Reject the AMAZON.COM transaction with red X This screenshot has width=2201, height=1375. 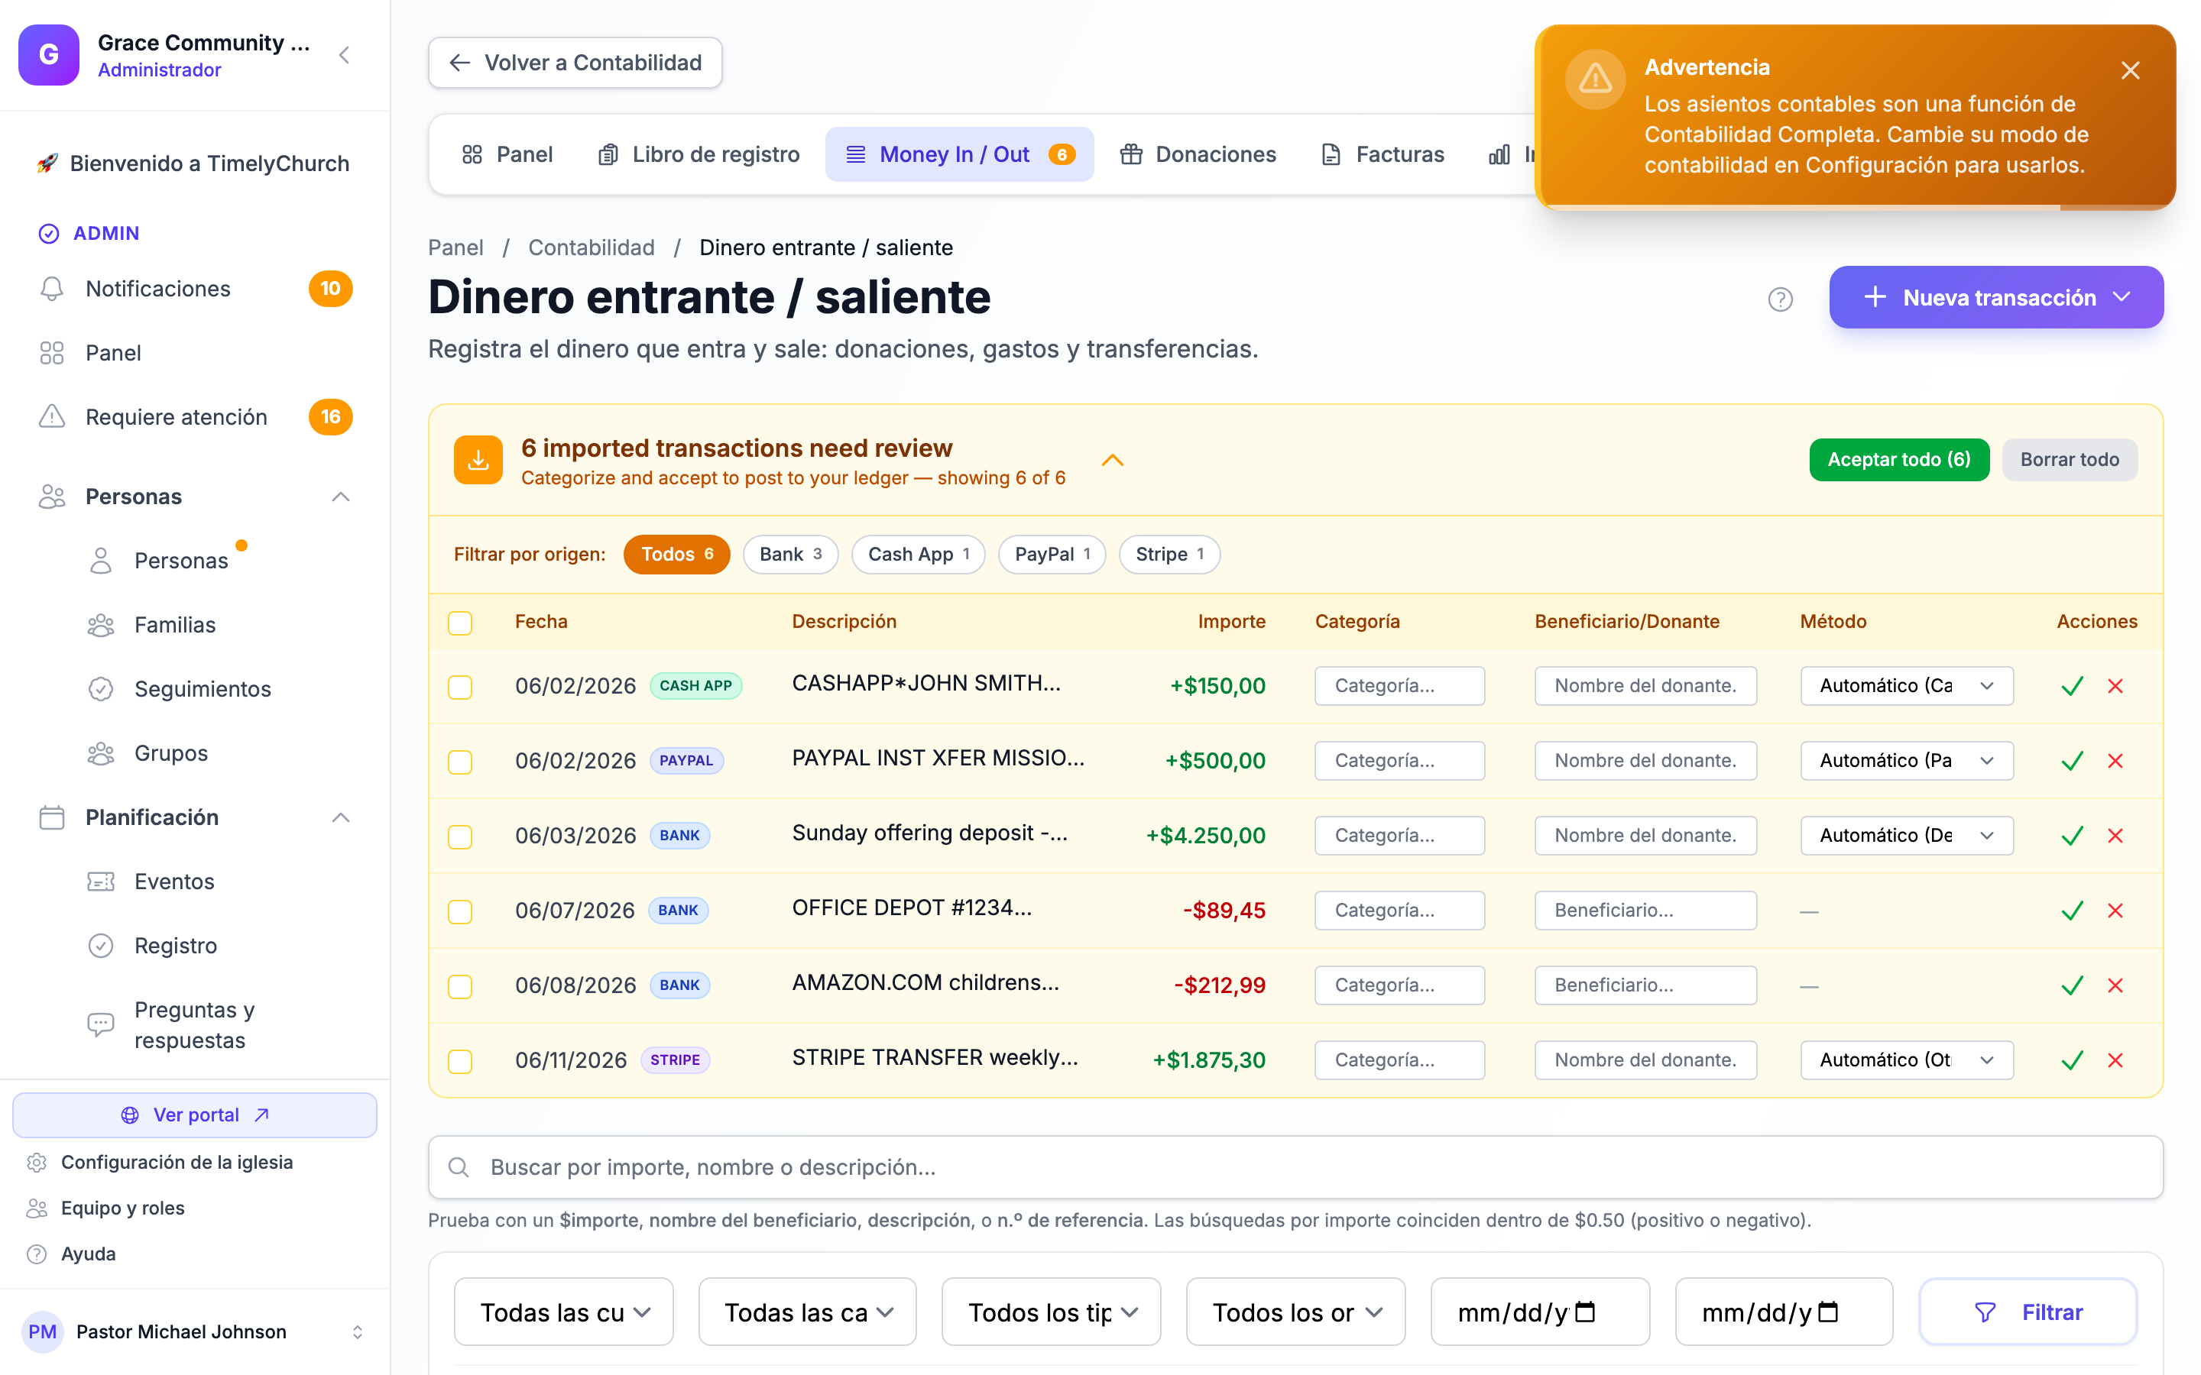coord(2115,985)
